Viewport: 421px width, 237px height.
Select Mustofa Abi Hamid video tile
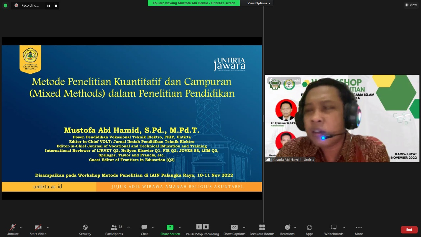[x=342, y=118]
